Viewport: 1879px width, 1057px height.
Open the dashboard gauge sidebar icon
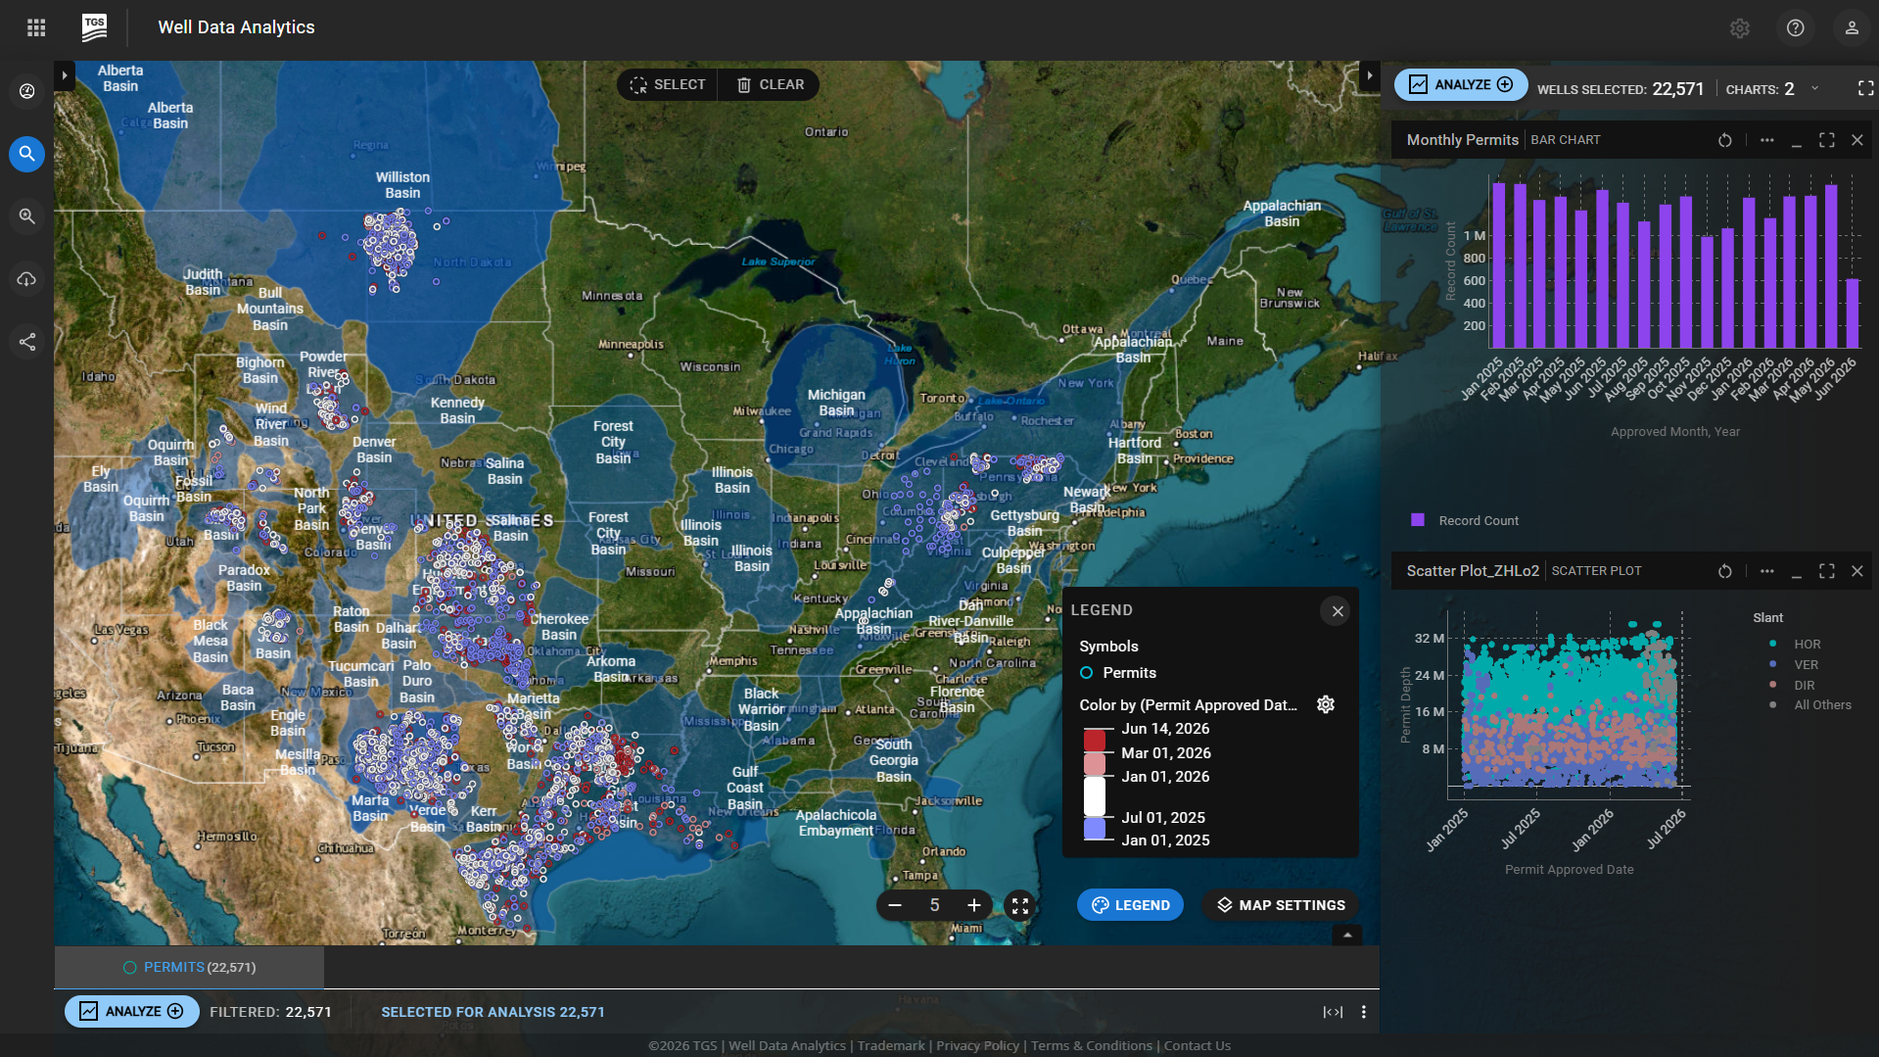27,91
